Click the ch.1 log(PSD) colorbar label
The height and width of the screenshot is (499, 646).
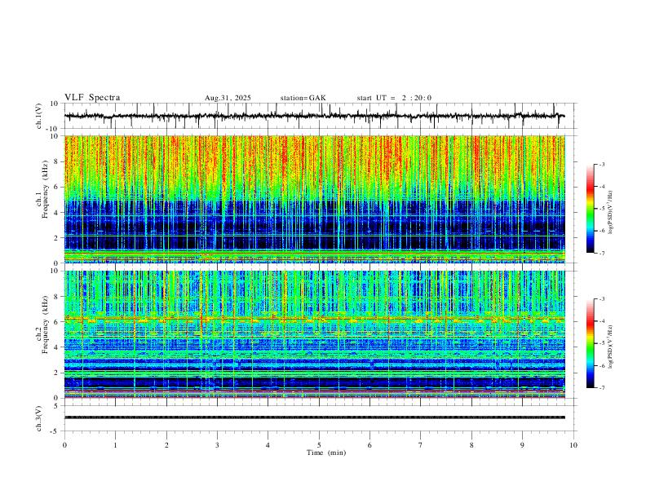pyautogui.click(x=611, y=213)
